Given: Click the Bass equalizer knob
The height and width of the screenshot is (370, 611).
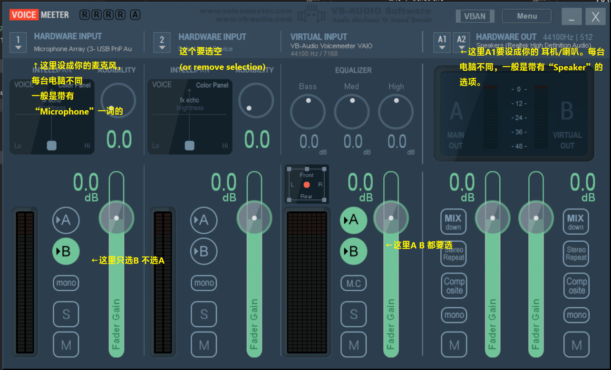Looking at the screenshot, I should tap(308, 112).
